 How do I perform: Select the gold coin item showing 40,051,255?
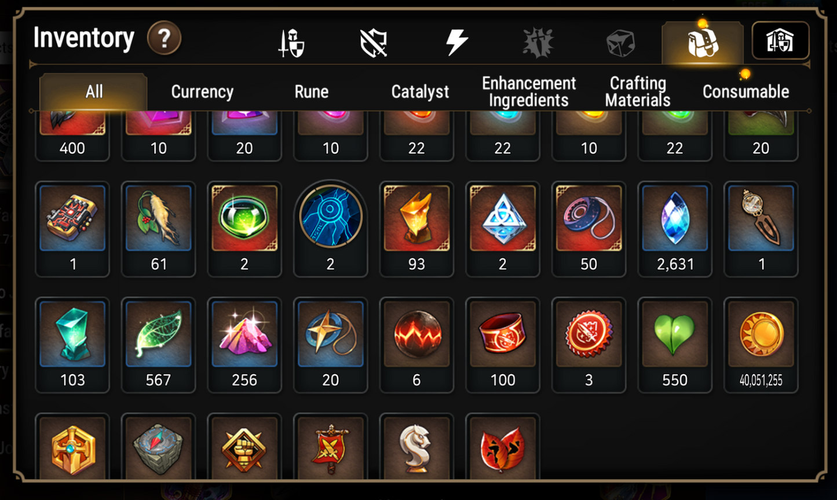coord(761,345)
